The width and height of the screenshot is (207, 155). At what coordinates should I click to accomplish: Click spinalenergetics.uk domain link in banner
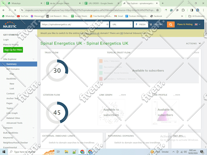(90, 33)
